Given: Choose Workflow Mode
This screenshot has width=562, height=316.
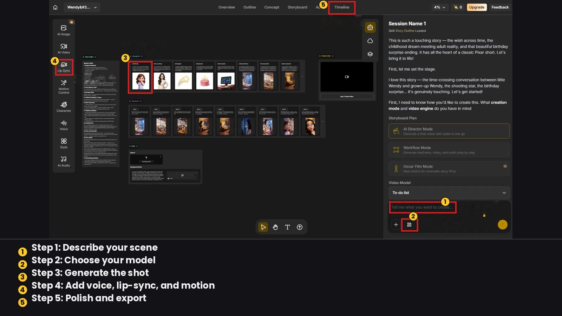Looking at the screenshot, I should coord(449,150).
